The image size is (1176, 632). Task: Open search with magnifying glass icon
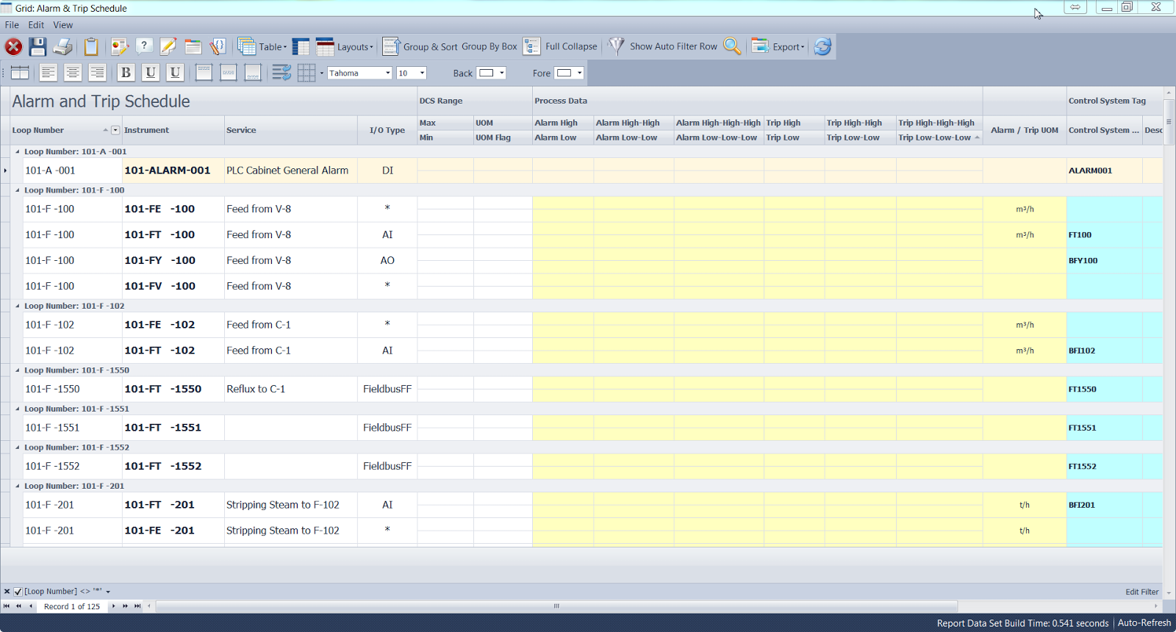point(732,46)
